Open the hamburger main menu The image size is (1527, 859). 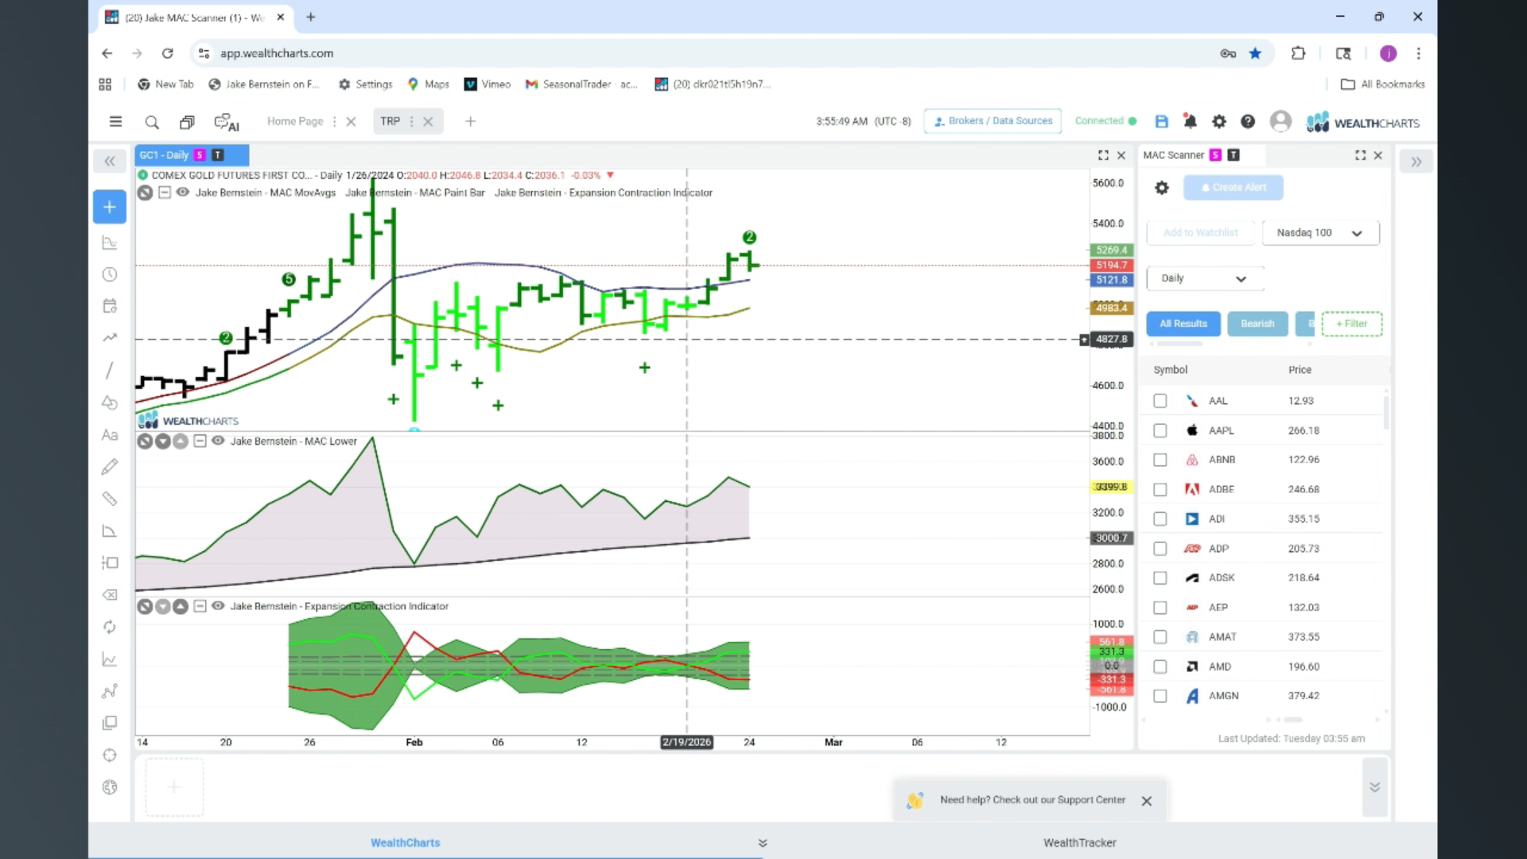115,122
